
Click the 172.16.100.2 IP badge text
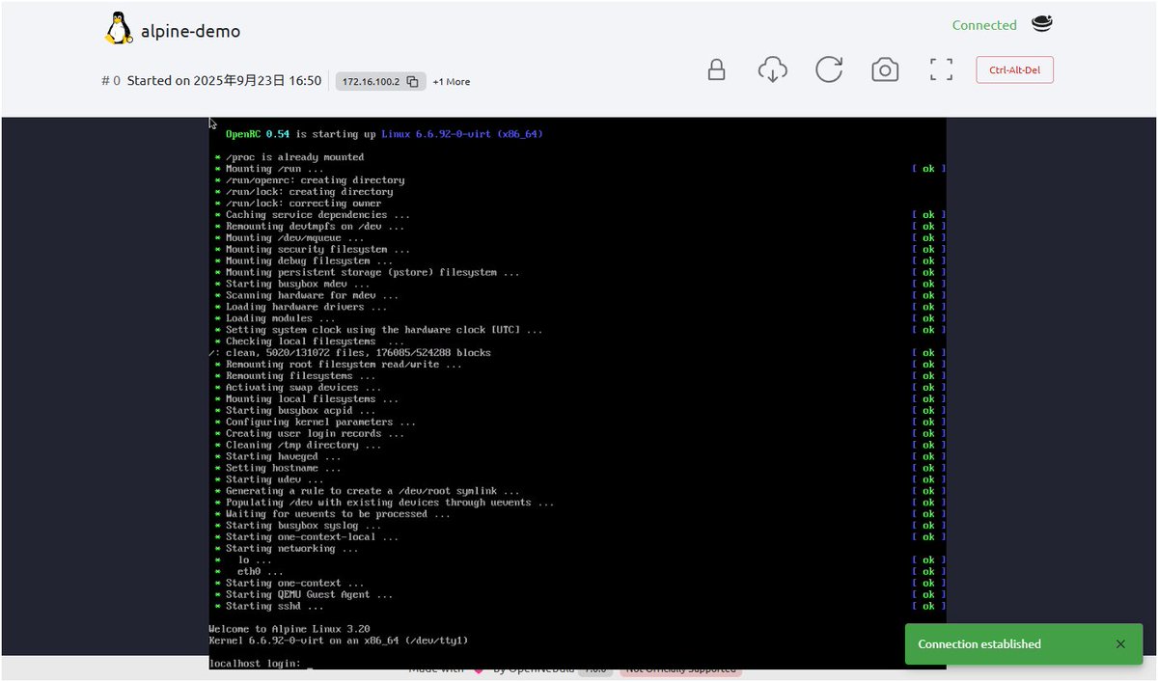coord(372,82)
